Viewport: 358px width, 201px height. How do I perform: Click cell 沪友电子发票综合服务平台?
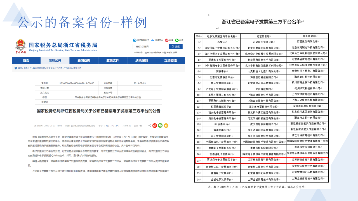221,89
